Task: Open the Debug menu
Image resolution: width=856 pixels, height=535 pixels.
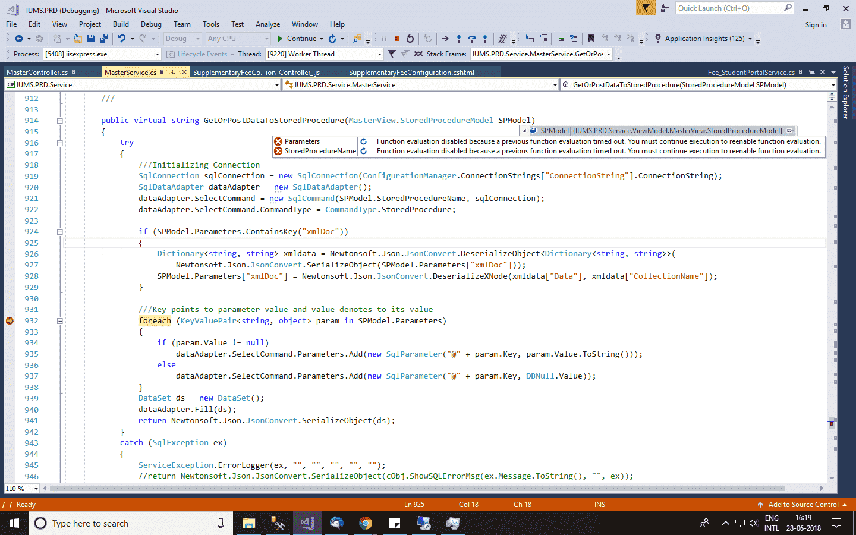Action: click(x=151, y=24)
